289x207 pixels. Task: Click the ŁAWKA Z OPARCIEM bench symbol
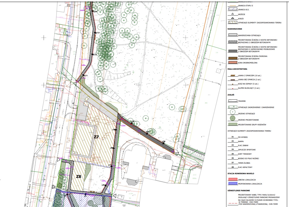(232, 75)
